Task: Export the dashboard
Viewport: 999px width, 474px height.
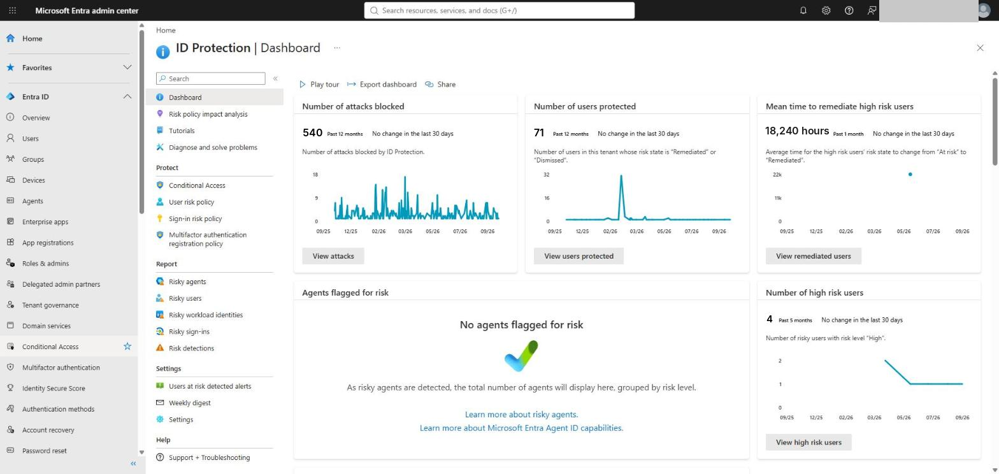Action: click(x=382, y=84)
